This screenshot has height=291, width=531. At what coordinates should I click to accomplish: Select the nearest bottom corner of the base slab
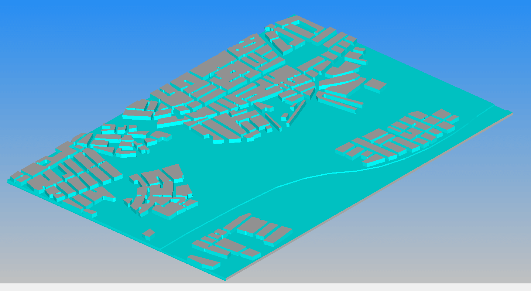click(x=225, y=280)
